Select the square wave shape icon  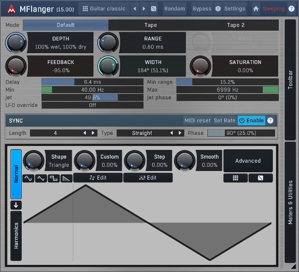(x=53, y=178)
